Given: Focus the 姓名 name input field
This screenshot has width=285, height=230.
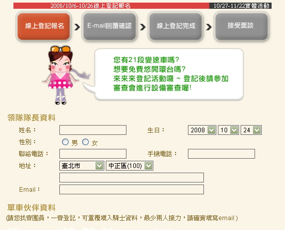Looking at the screenshot, I should click(93, 130).
